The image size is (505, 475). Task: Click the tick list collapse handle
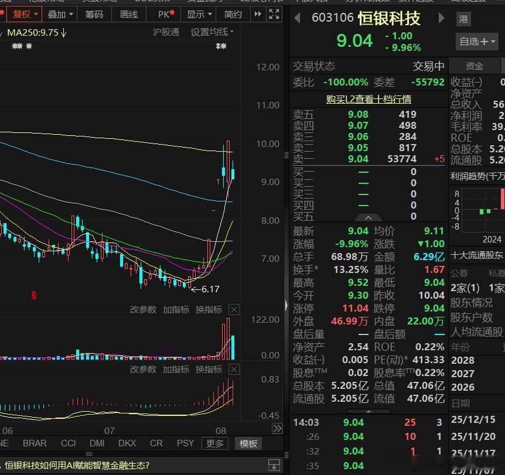pyautogui.click(x=368, y=411)
